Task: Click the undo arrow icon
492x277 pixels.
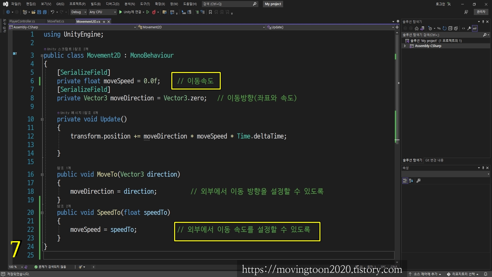Action: (52, 12)
